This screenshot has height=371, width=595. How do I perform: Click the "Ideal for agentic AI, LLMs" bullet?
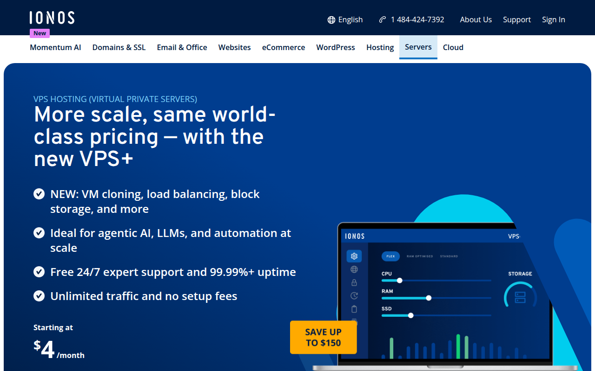click(x=171, y=240)
